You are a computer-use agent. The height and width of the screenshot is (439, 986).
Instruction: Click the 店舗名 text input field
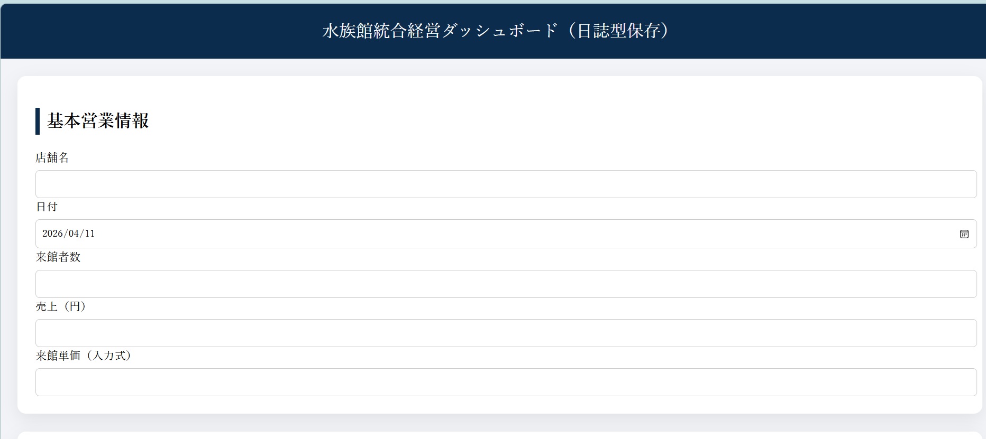point(506,184)
